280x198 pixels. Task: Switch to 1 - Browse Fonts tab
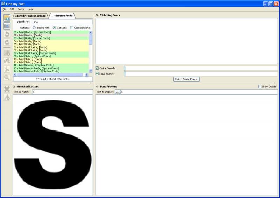tap(62, 16)
